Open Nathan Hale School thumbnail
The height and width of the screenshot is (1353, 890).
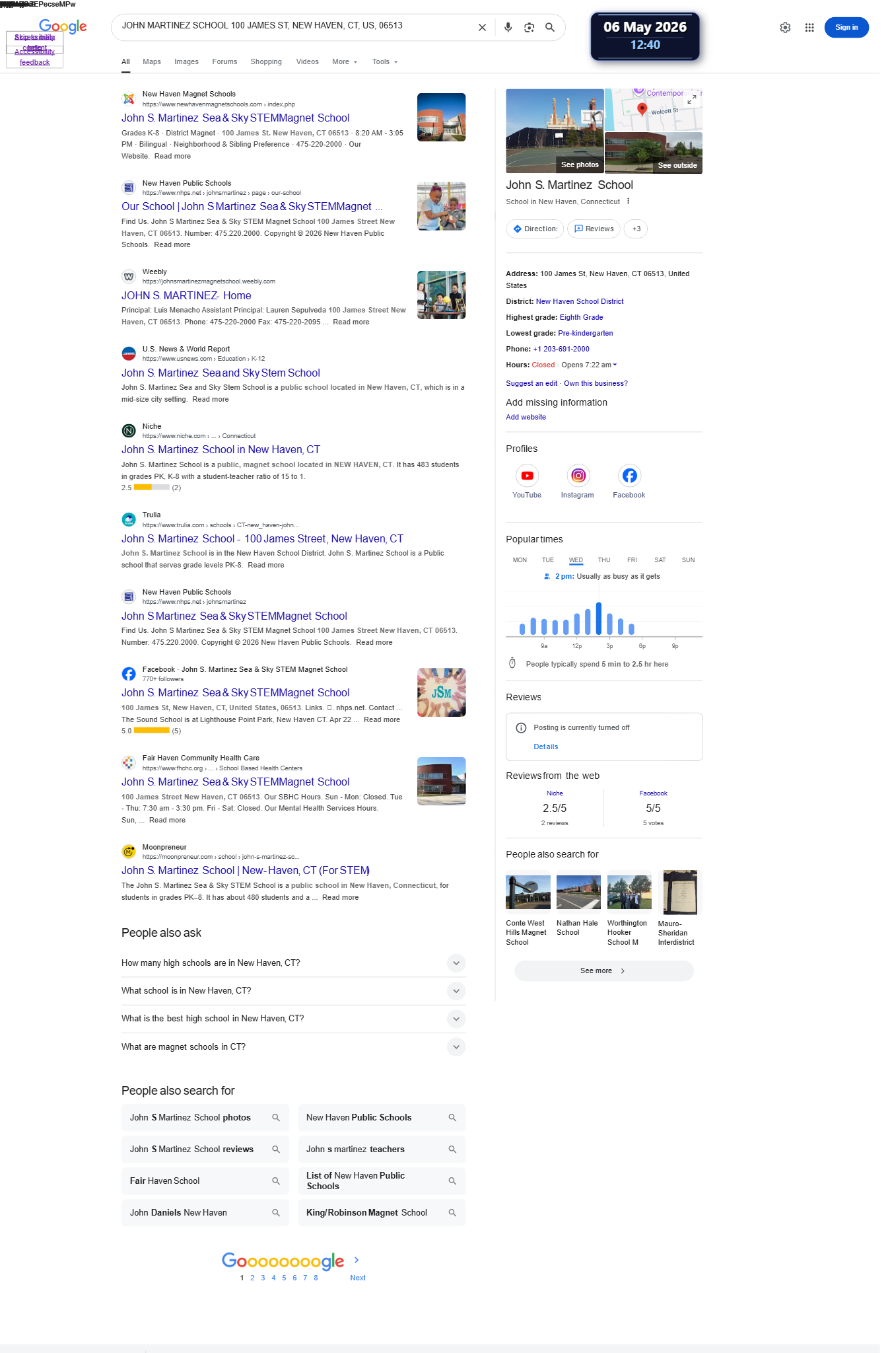(578, 892)
